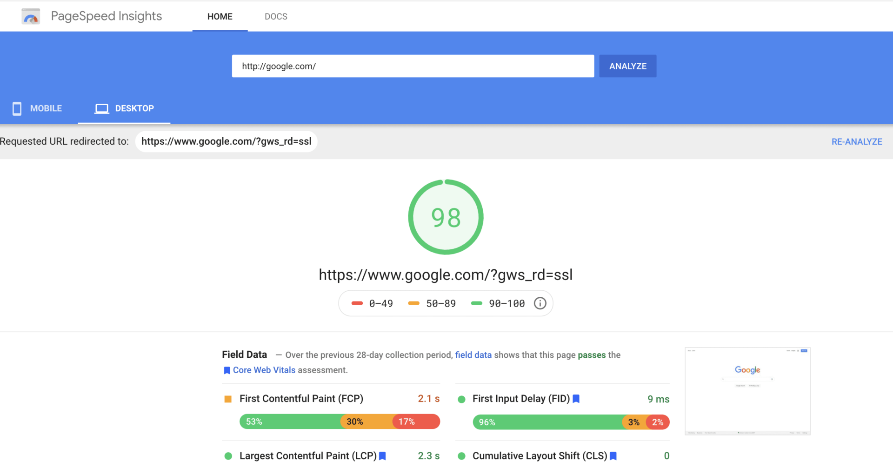Image resolution: width=893 pixels, height=468 pixels.
Task: Click the 2.1 s FCP value
Action: [428, 399]
